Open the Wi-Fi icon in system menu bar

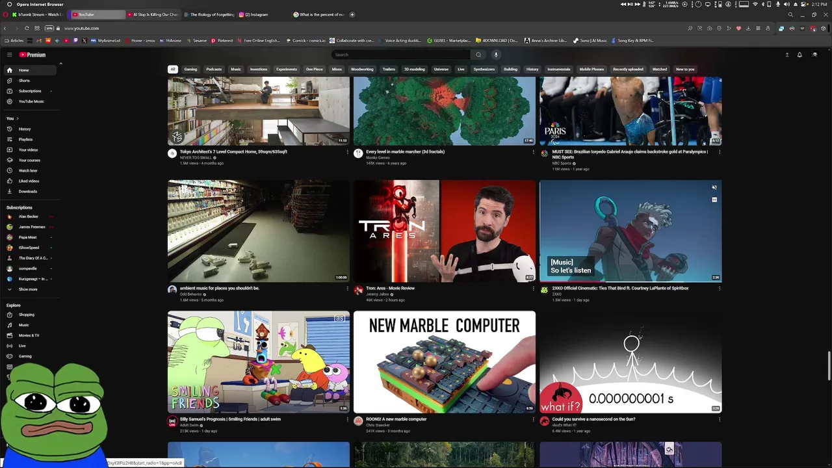tap(755, 5)
